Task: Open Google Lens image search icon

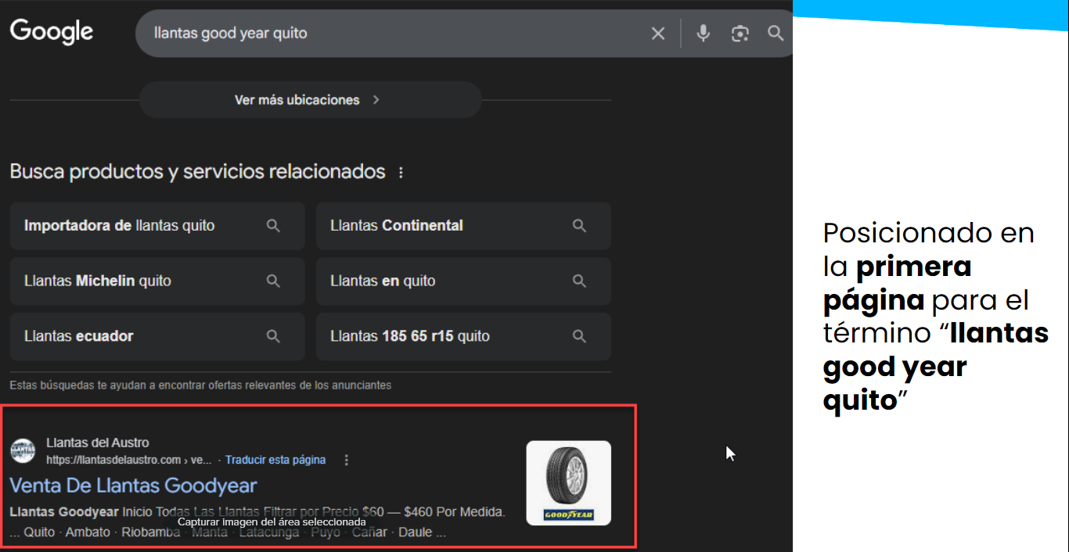Action: click(740, 33)
